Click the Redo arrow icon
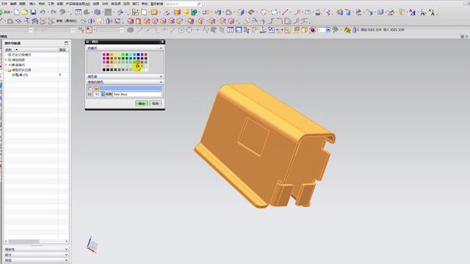This screenshot has height=264, width=470. [x=54, y=12]
